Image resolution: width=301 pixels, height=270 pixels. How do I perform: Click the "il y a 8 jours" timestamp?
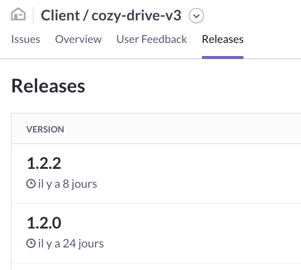point(67,184)
